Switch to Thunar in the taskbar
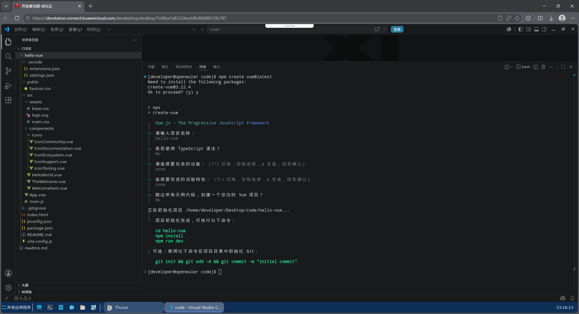579x314 pixels. pos(134,307)
